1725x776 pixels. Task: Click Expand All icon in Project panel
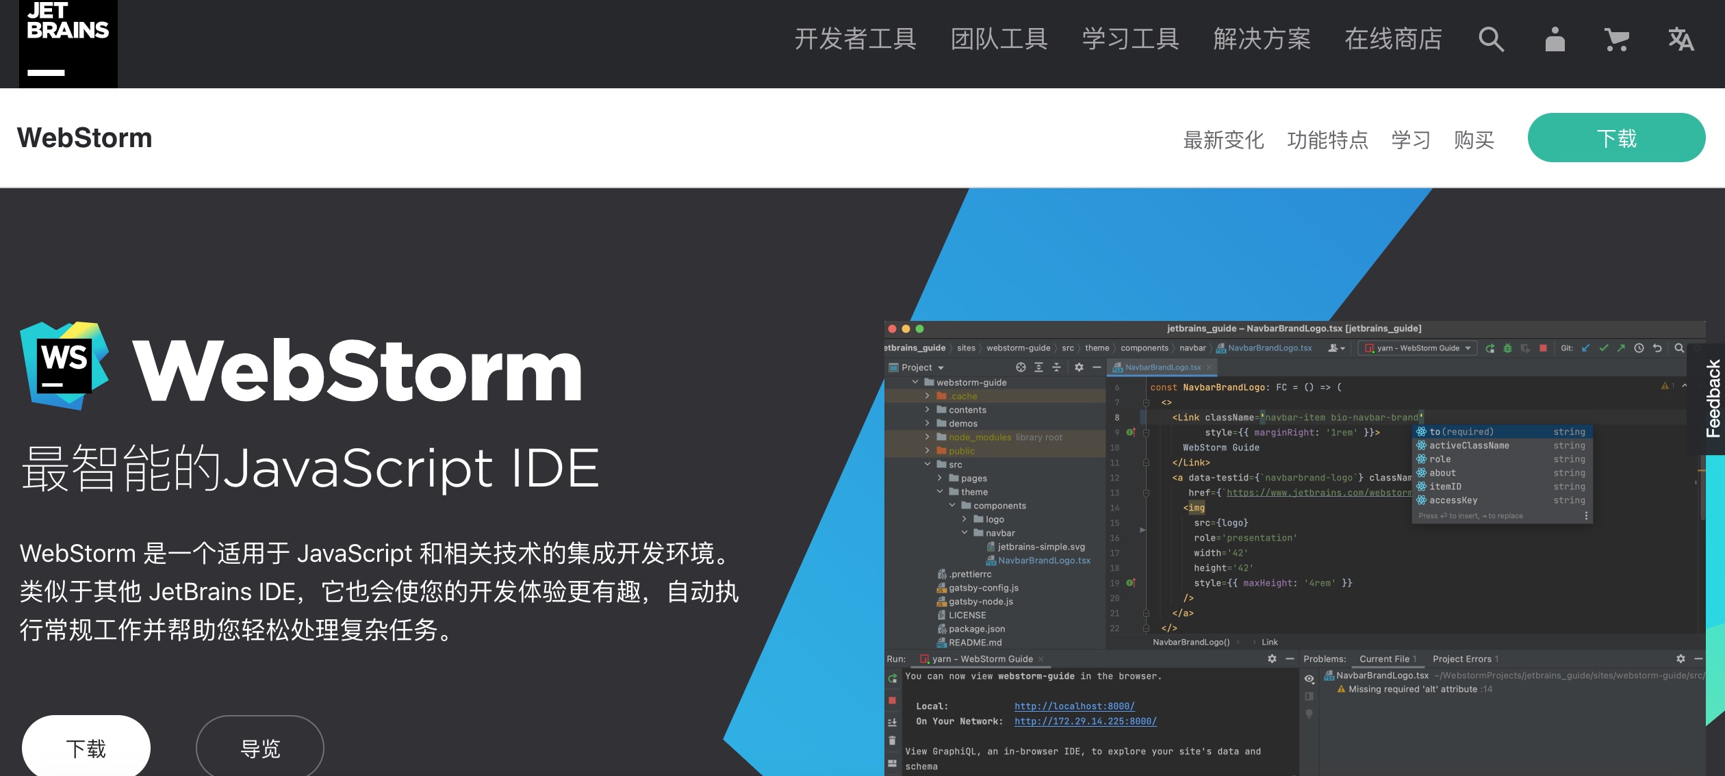coord(1038,367)
